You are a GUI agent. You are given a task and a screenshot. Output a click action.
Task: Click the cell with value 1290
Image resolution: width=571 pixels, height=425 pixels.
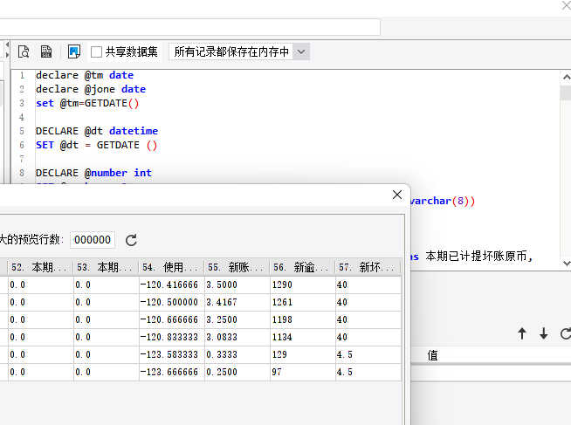[x=301, y=284]
